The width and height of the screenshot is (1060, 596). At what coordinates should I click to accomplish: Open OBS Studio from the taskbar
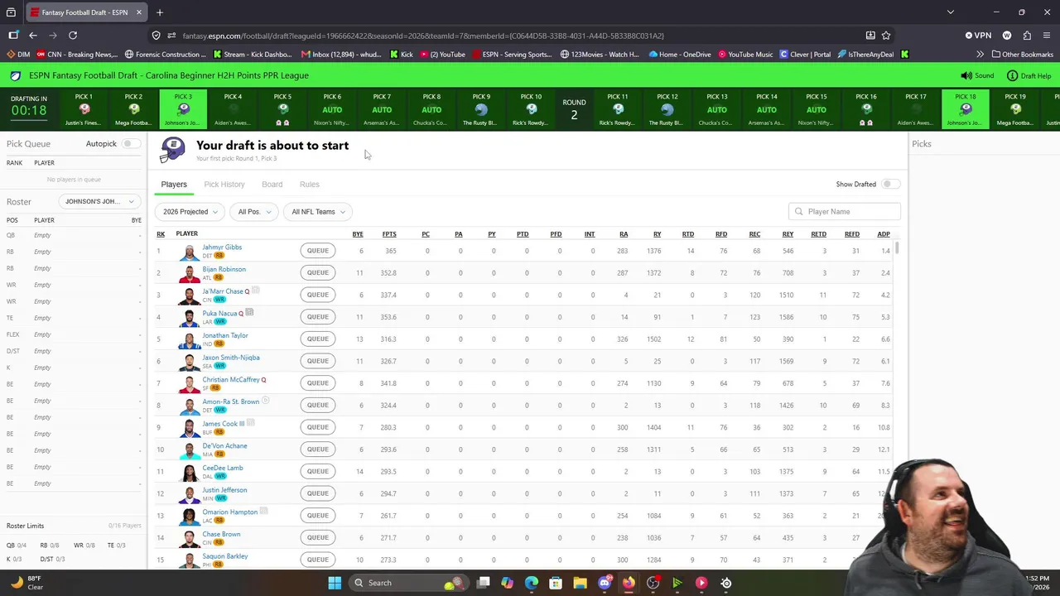tap(653, 583)
